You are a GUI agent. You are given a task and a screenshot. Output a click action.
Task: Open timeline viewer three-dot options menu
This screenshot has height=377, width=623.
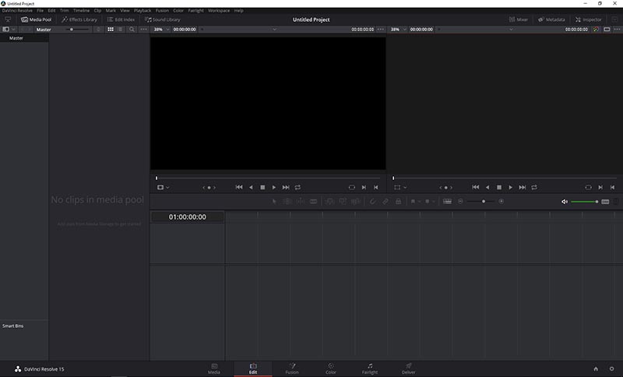click(617, 30)
